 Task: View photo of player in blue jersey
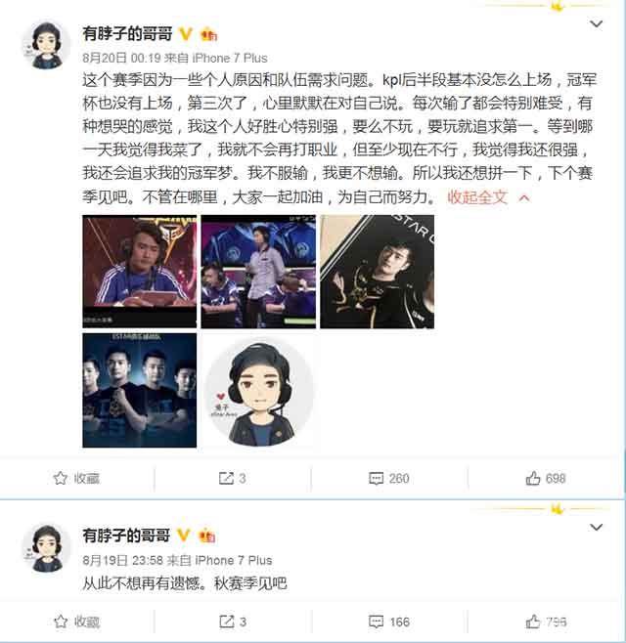click(140, 272)
